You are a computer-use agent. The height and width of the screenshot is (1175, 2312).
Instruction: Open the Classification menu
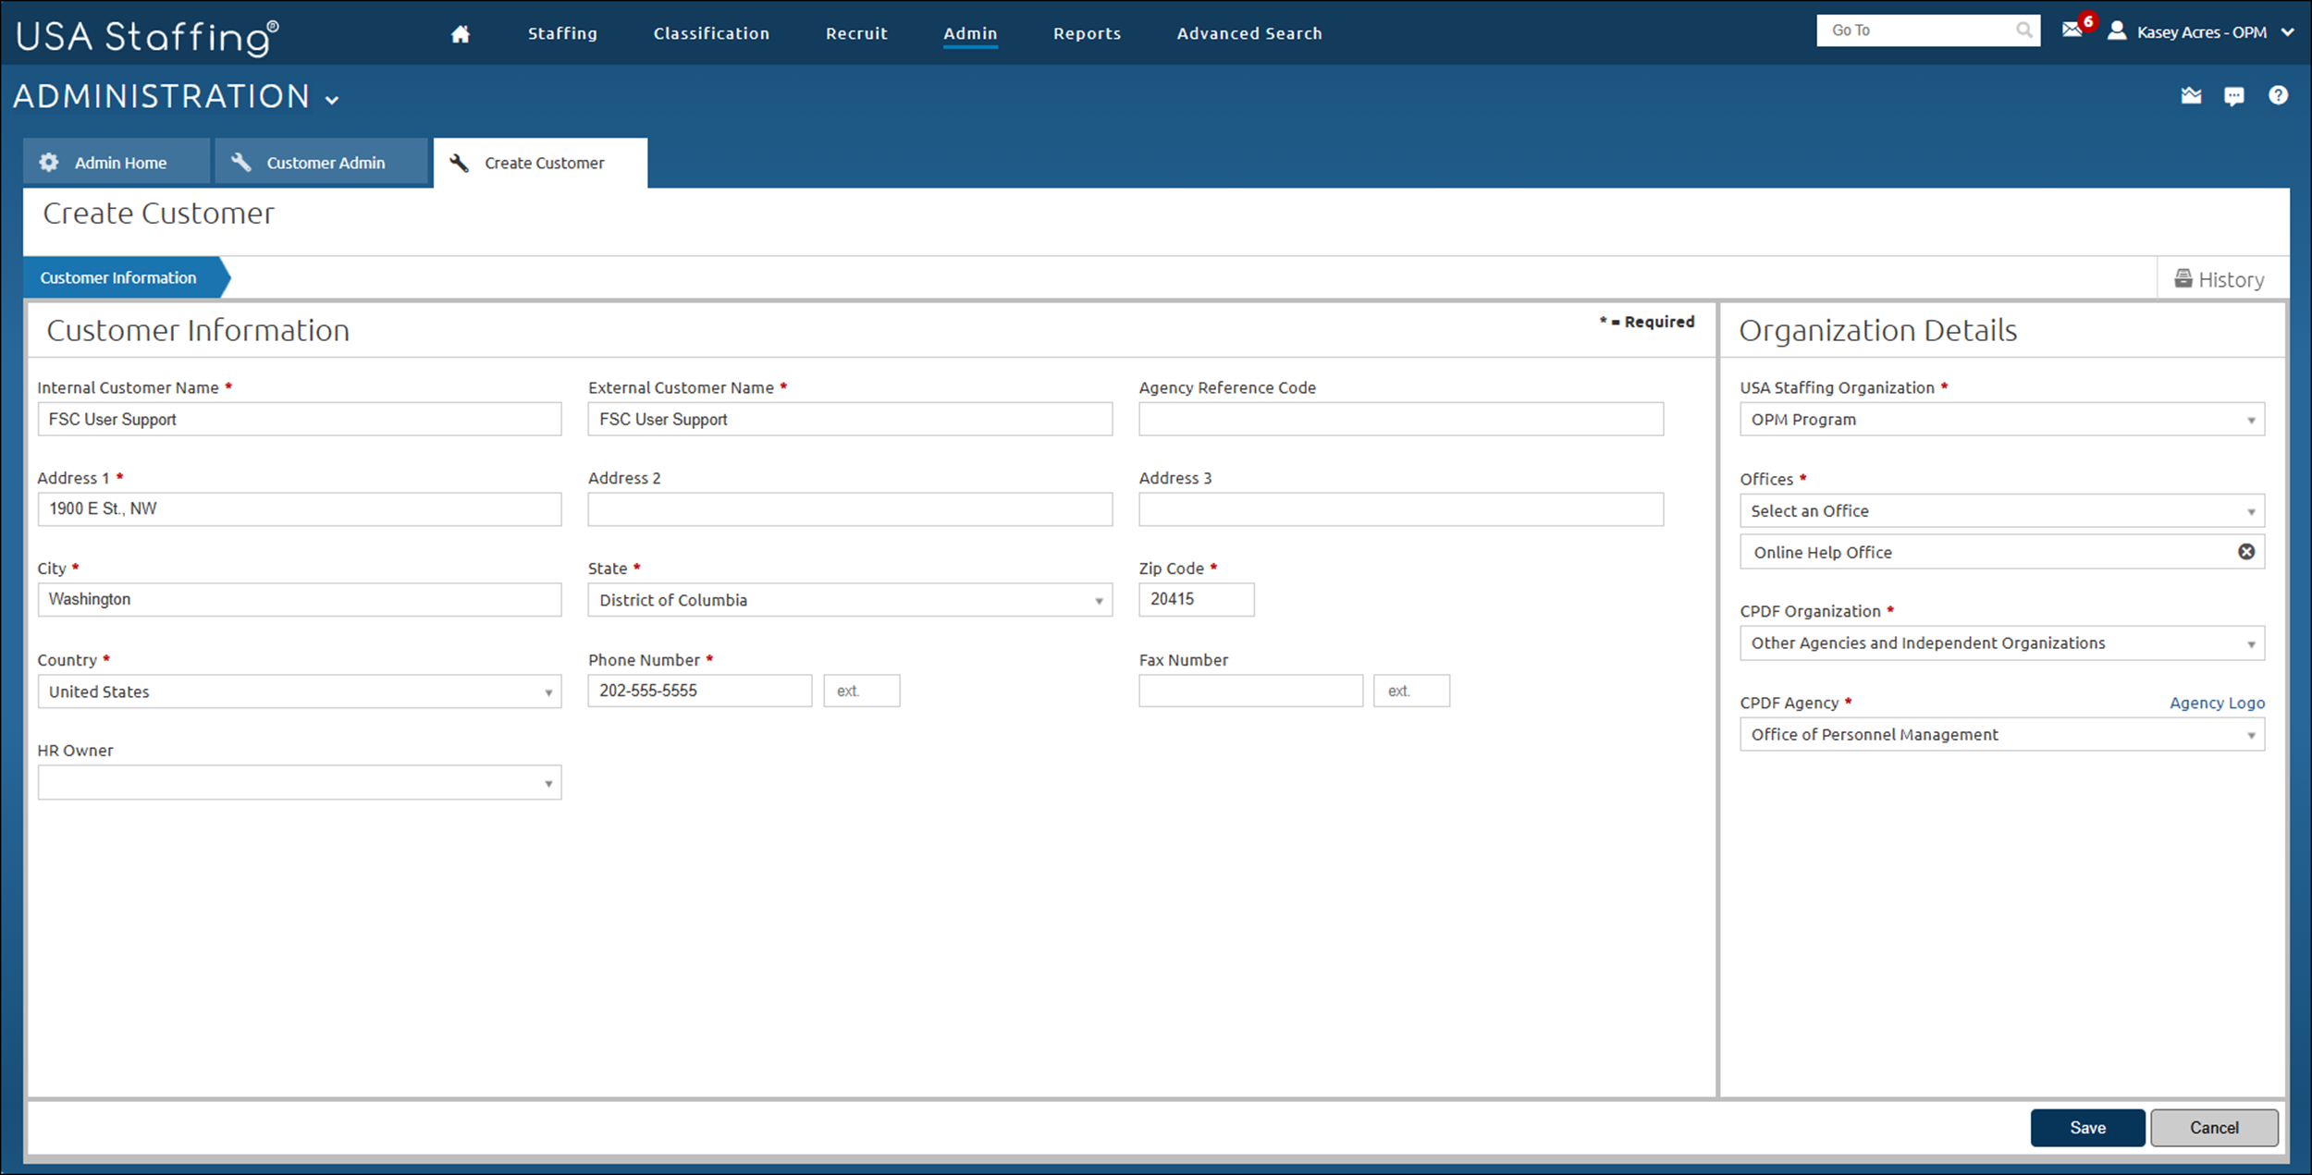pyautogui.click(x=711, y=33)
